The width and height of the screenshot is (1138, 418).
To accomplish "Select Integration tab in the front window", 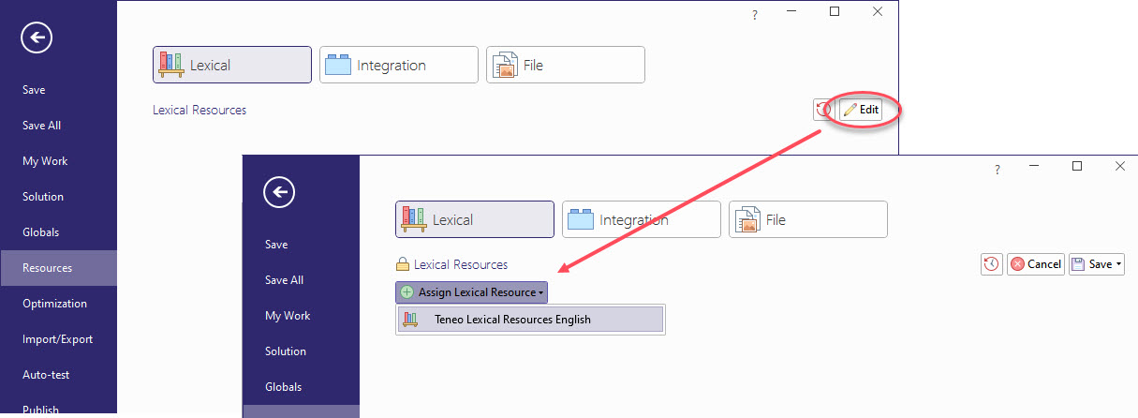I will [x=642, y=219].
